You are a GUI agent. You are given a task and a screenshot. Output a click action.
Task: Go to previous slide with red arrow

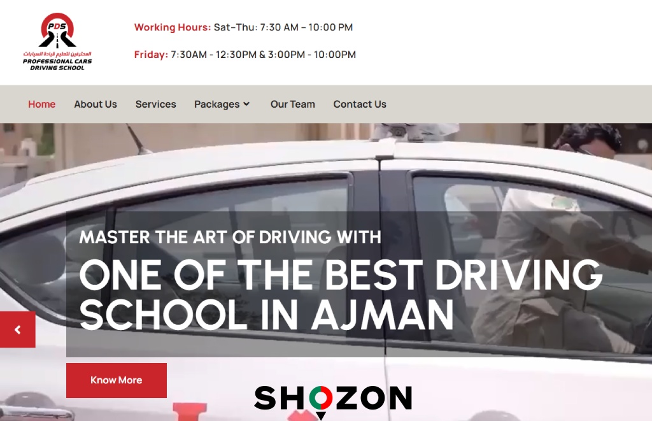17,329
